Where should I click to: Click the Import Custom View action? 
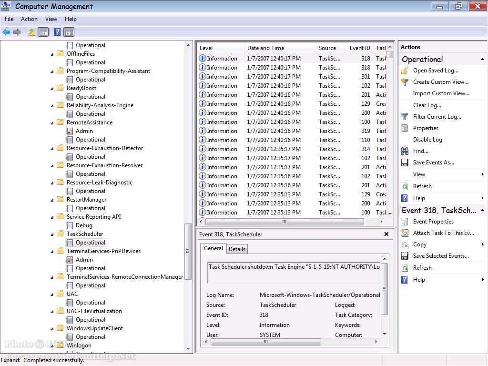click(x=441, y=93)
